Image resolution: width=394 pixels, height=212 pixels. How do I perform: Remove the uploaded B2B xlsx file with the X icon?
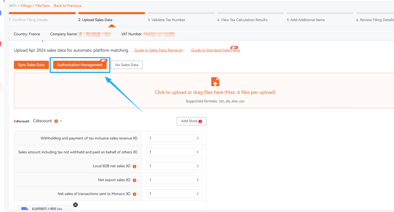pyautogui.click(x=76, y=205)
